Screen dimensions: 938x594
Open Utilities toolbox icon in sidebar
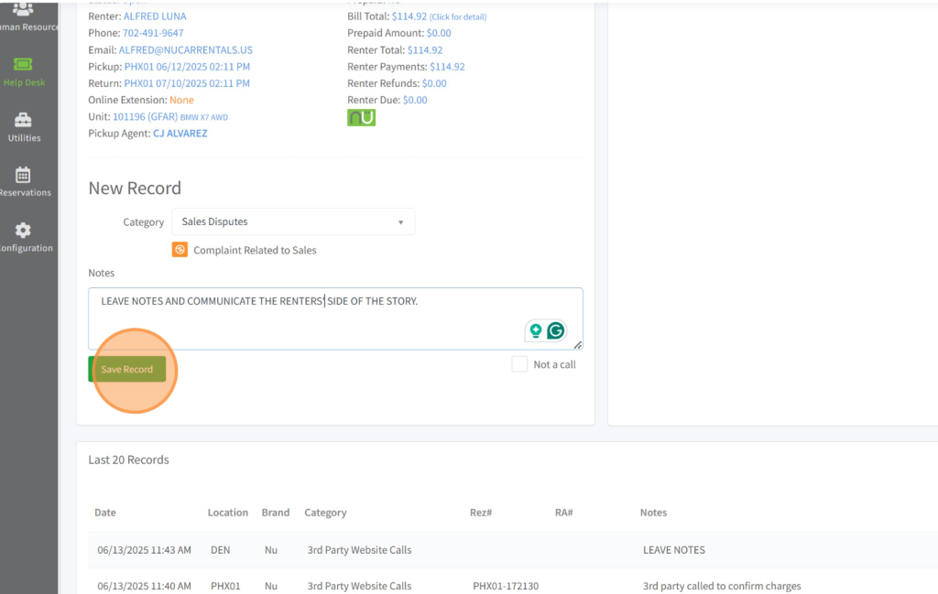(x=23, y=126)
